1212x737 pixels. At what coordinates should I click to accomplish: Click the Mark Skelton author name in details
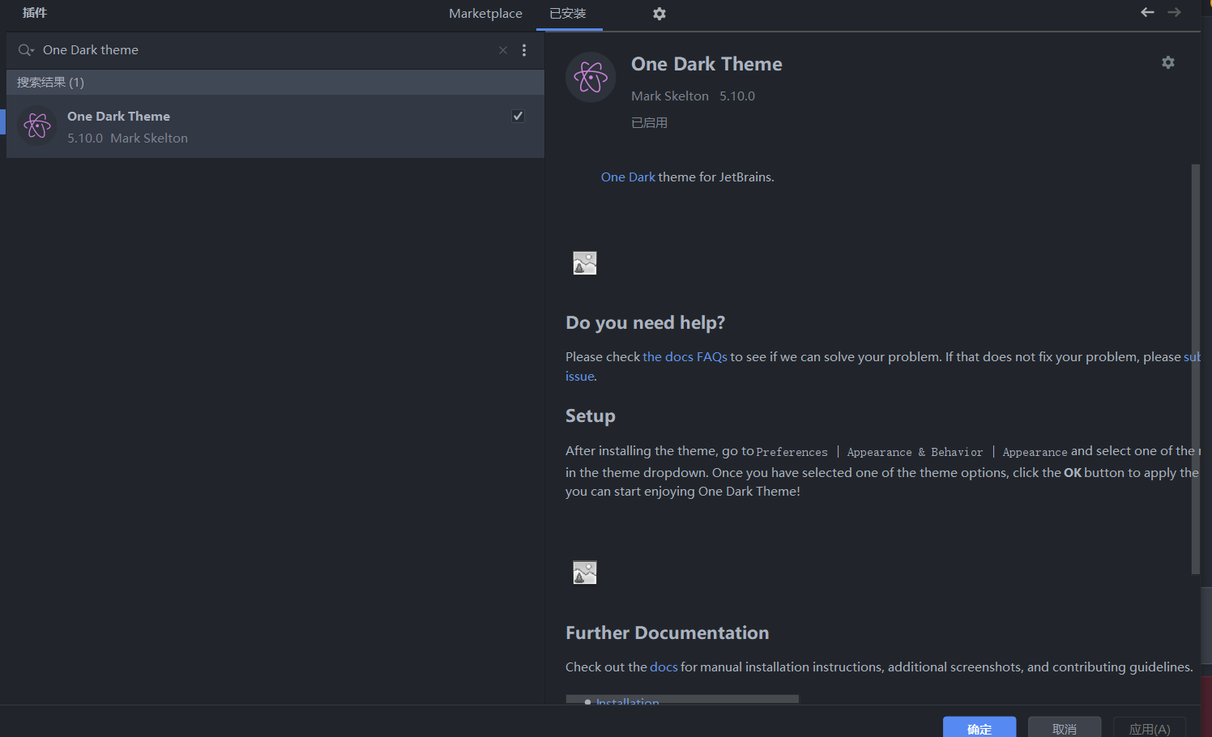click(x=670, y=96)
